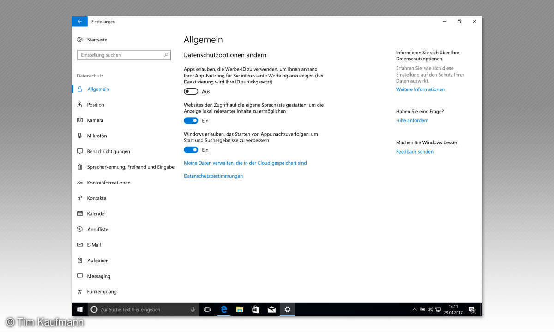This screenshot has width=554, height=332.
Task: Open the Windows Start menu
Action: pyautogui.click(x=79, y=309)
